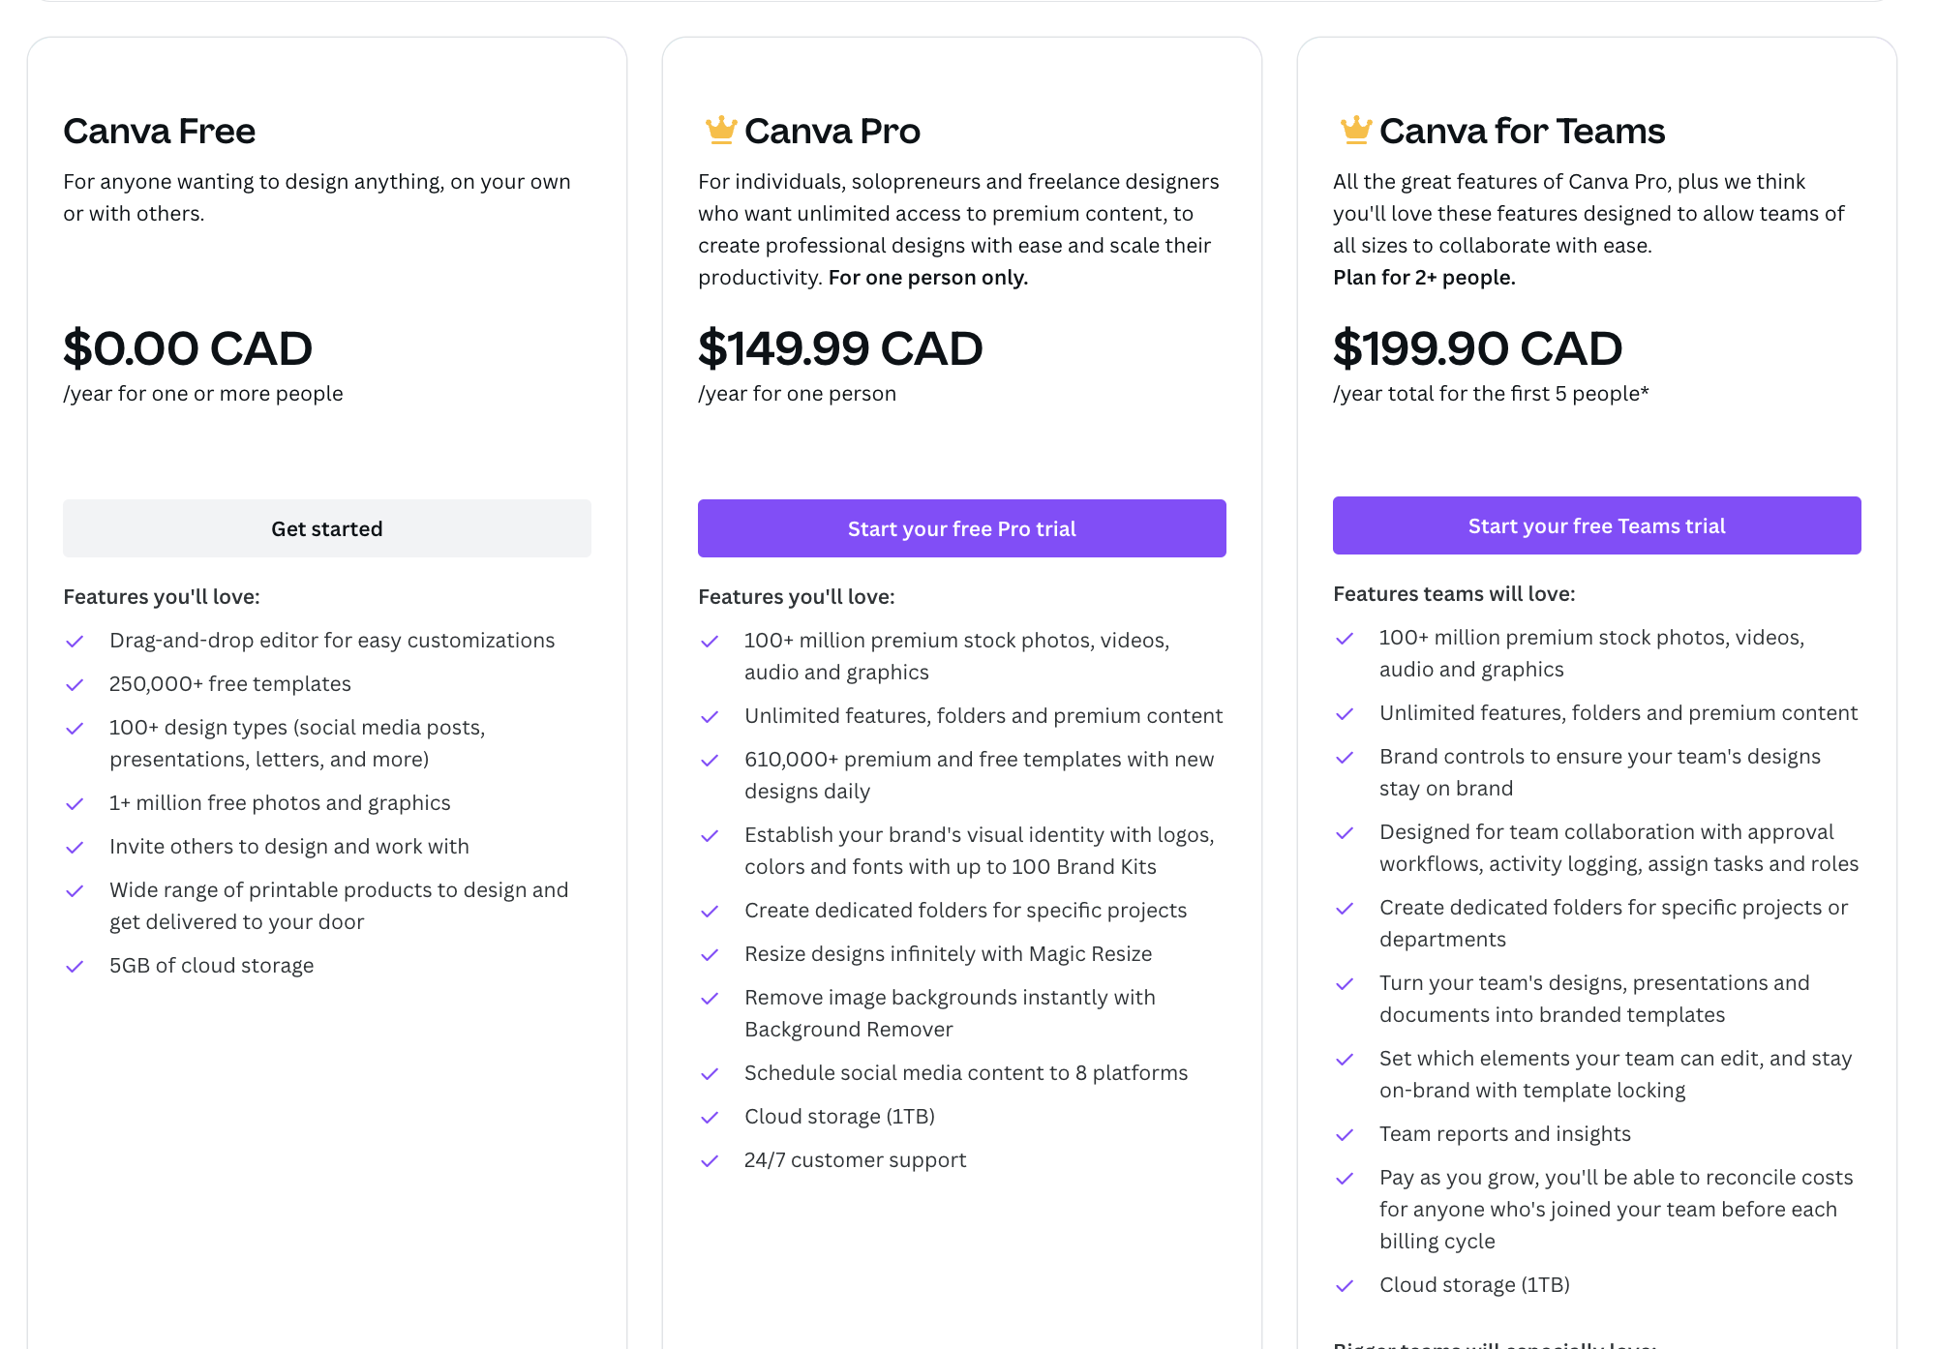Click "Plan for 2+ people" text
The width and height of the screenshot is (1936, 1349).
(x=1424, y=278)
